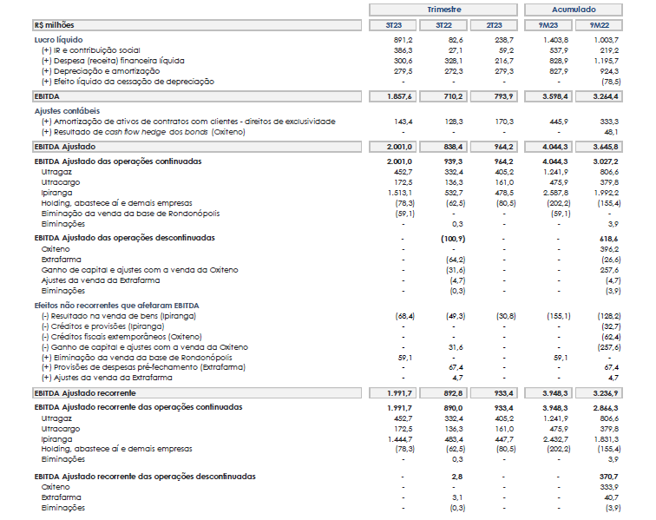Click the 9M23 column header
Image resolution: width=656 pixels, height=520 pixels.
pyautogui.click(x=548, y=25)
